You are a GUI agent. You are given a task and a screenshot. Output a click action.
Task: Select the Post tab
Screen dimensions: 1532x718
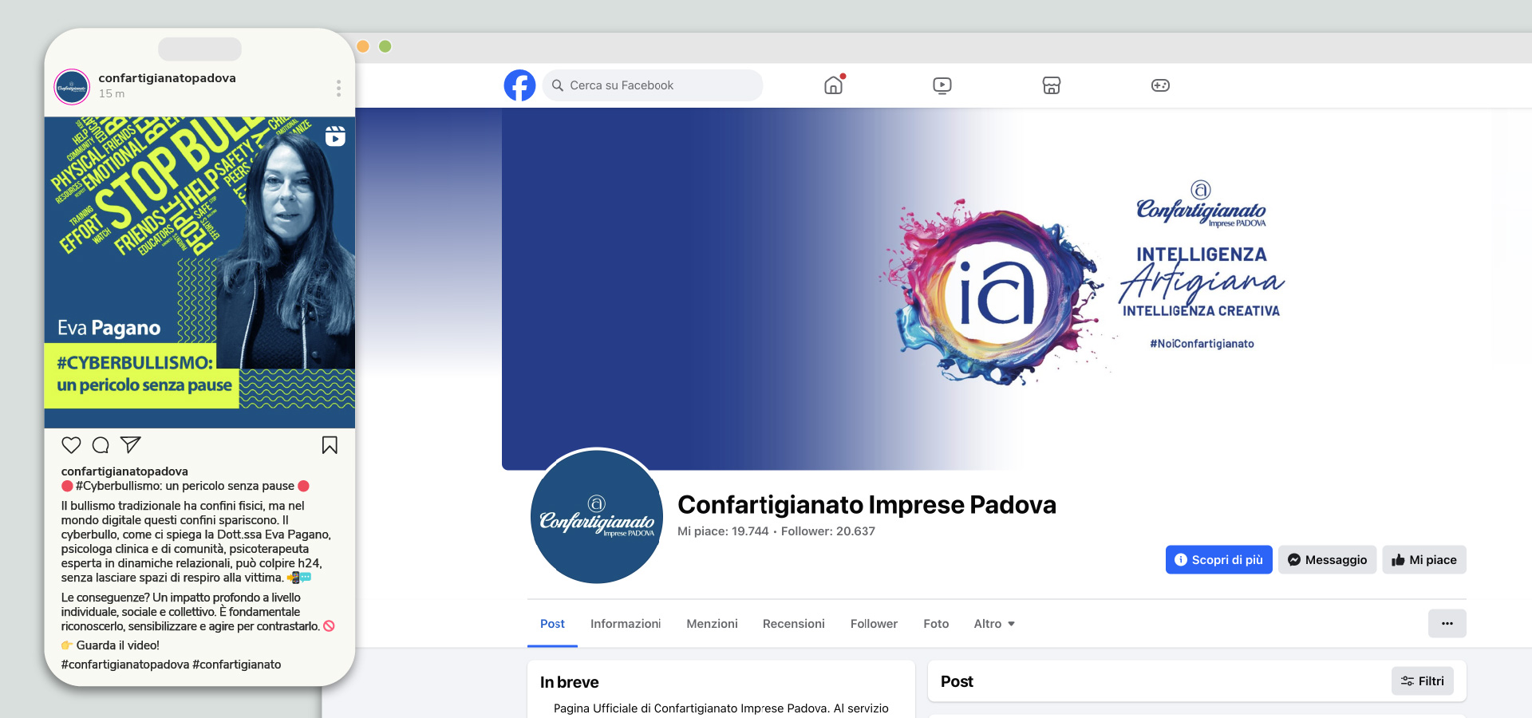click(552, 624)
